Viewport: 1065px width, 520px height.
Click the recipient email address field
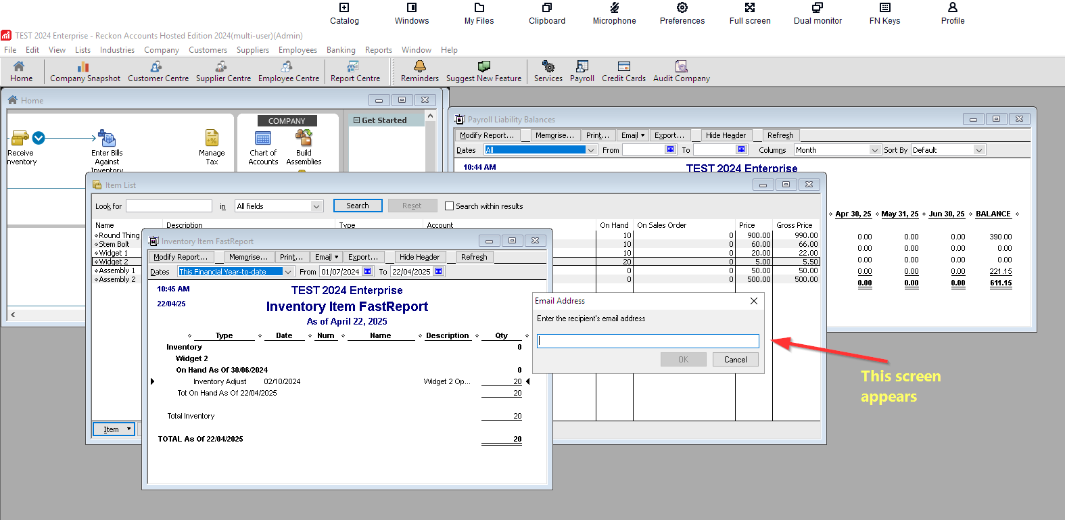tap(647, 341)
